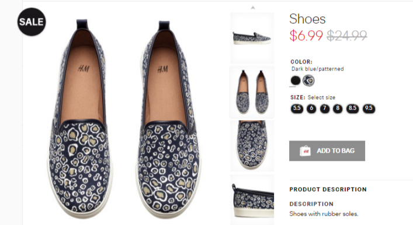Pick shoe size 8.5
Screen dimensions: 413x225
coord(352,108)
